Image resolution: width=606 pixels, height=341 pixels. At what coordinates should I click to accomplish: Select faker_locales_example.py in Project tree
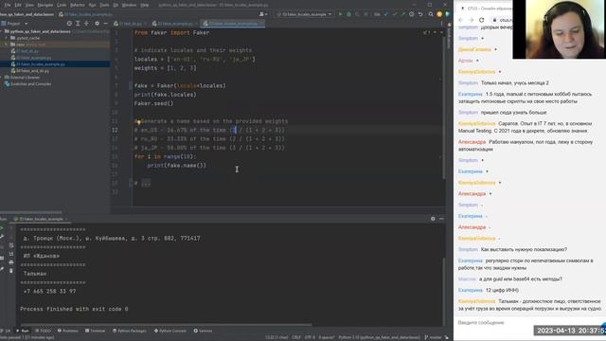click(x=41, y=64)
